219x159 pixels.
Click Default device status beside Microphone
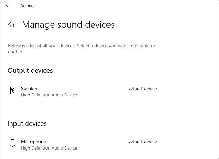pyautogui.click(x=142, y=141)
